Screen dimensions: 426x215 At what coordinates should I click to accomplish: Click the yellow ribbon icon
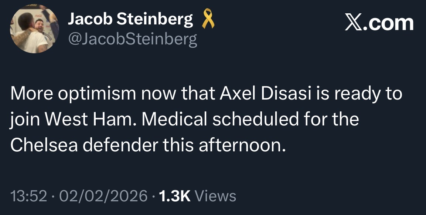(207, 20)
